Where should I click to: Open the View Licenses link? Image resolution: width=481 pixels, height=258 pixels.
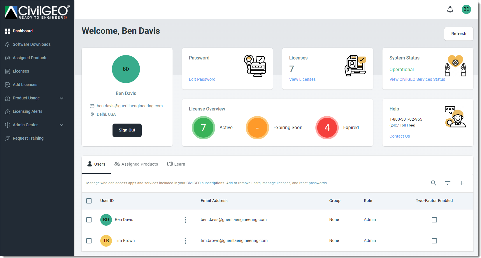[x=302, y=79]
